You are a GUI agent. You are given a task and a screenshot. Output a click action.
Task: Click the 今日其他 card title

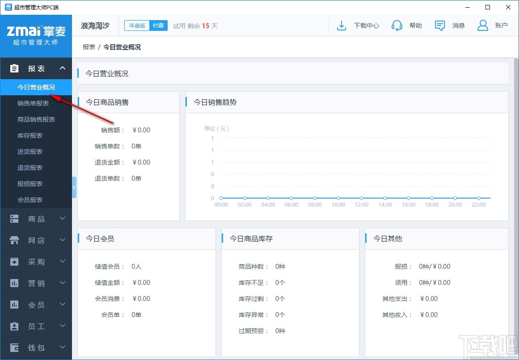(388, 238)
